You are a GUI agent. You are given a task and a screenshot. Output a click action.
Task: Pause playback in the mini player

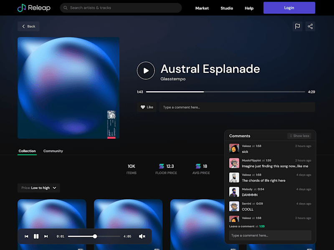click(36, 236)
